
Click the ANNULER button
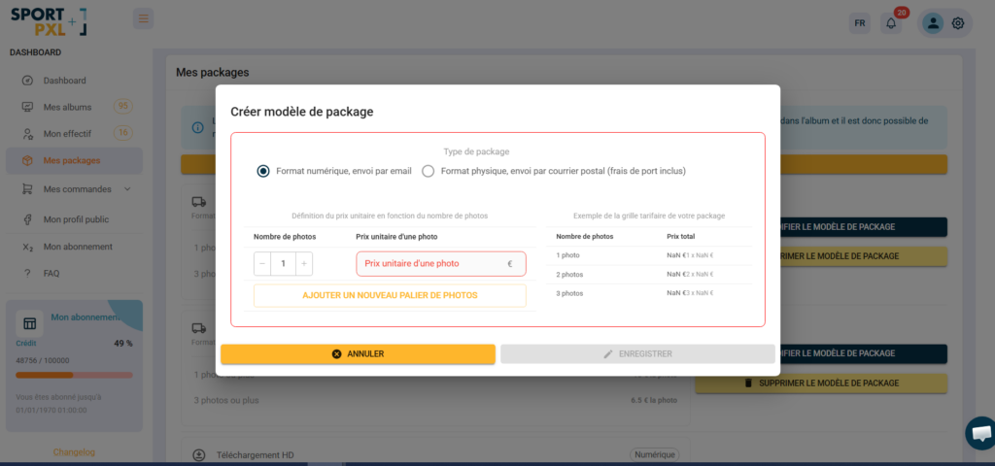pos(358,354)
